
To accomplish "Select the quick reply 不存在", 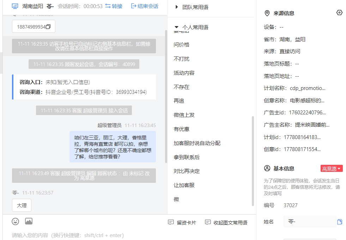I will point(181,87).
